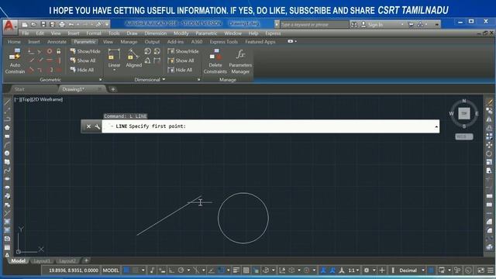
Task: Click the search binoculars icon
Action: pos(354,24)
